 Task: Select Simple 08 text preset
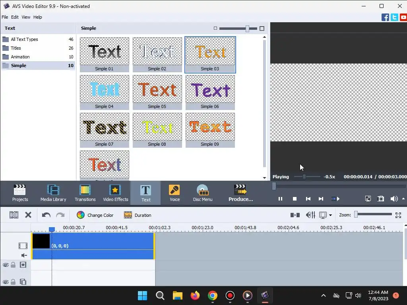point(157,130)
